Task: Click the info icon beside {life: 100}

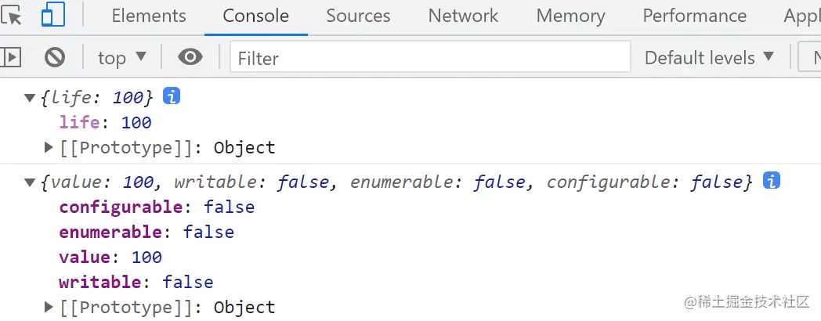Action: pos(172,96)
